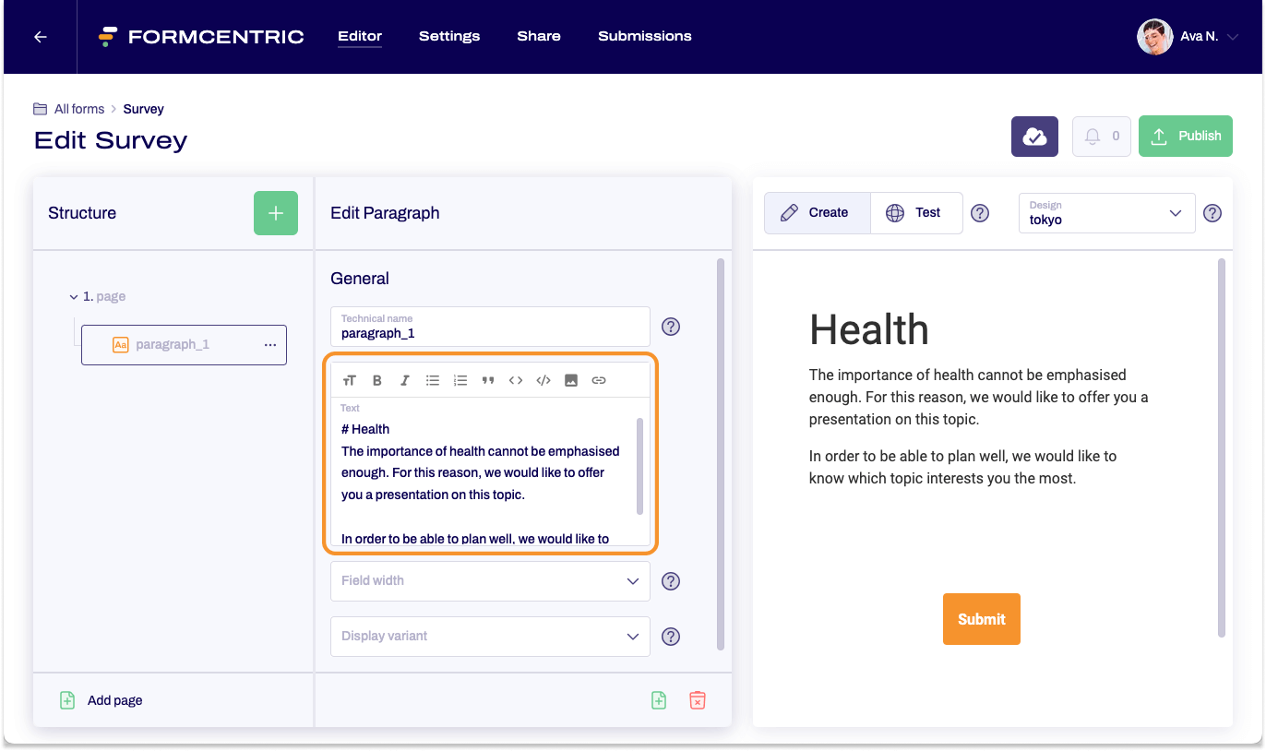This screenshot has width=1266, height=751.
Task: Insert an image into the paragraph text
Action: pos(571,379)
